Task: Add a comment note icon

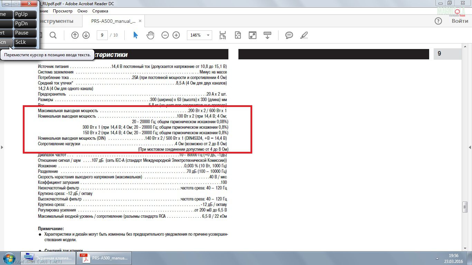Action: 289,35
